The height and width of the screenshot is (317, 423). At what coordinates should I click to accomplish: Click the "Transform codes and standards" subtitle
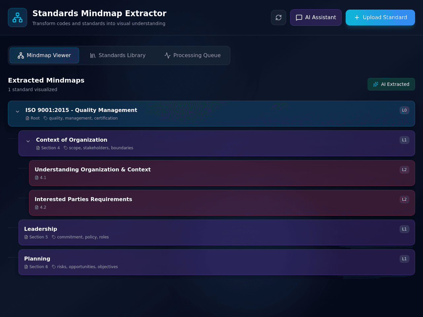(99, 23)
